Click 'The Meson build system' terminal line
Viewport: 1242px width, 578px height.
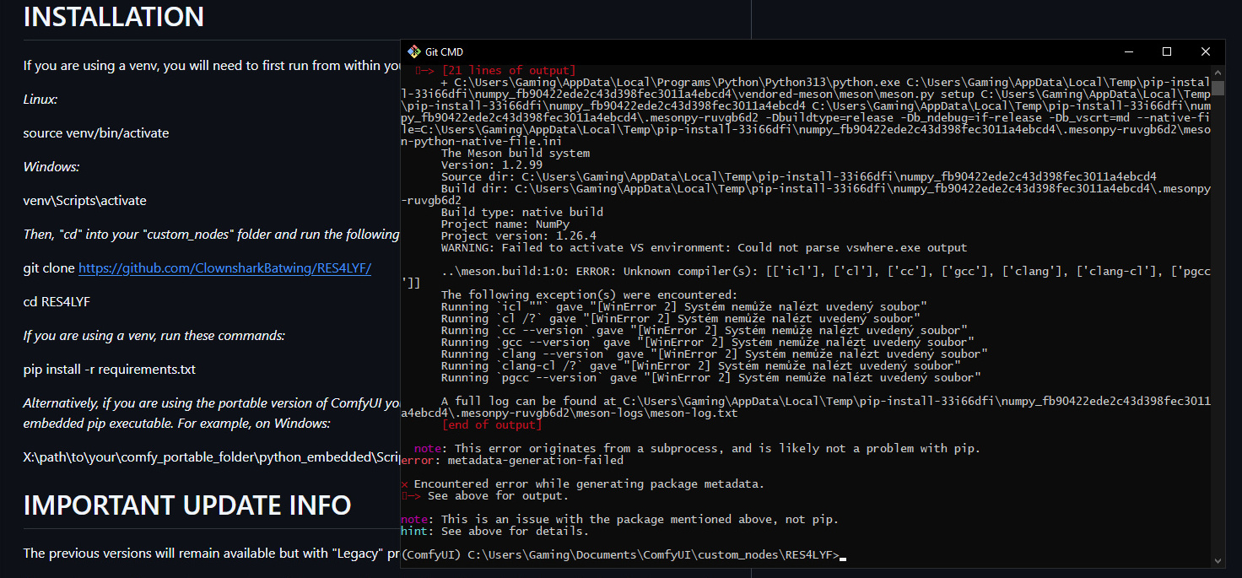click(x=516, y=154)
